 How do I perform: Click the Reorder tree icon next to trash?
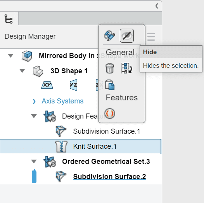[x=126, y=68]
